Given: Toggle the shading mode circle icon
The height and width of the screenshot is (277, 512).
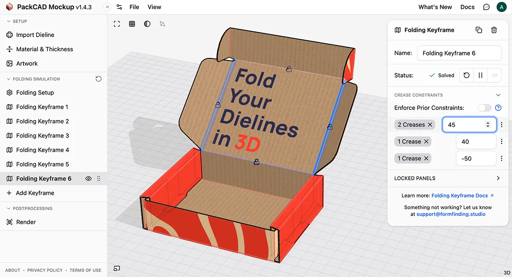Looking at the screenshot, I should (x=147, y=24).
